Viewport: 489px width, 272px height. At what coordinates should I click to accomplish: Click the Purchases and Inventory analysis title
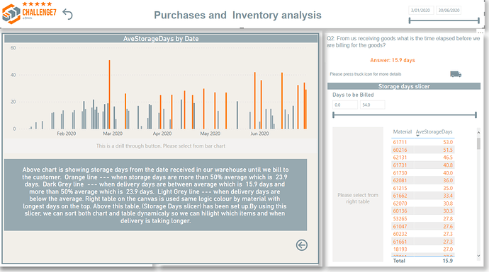[x=237, y=16]
